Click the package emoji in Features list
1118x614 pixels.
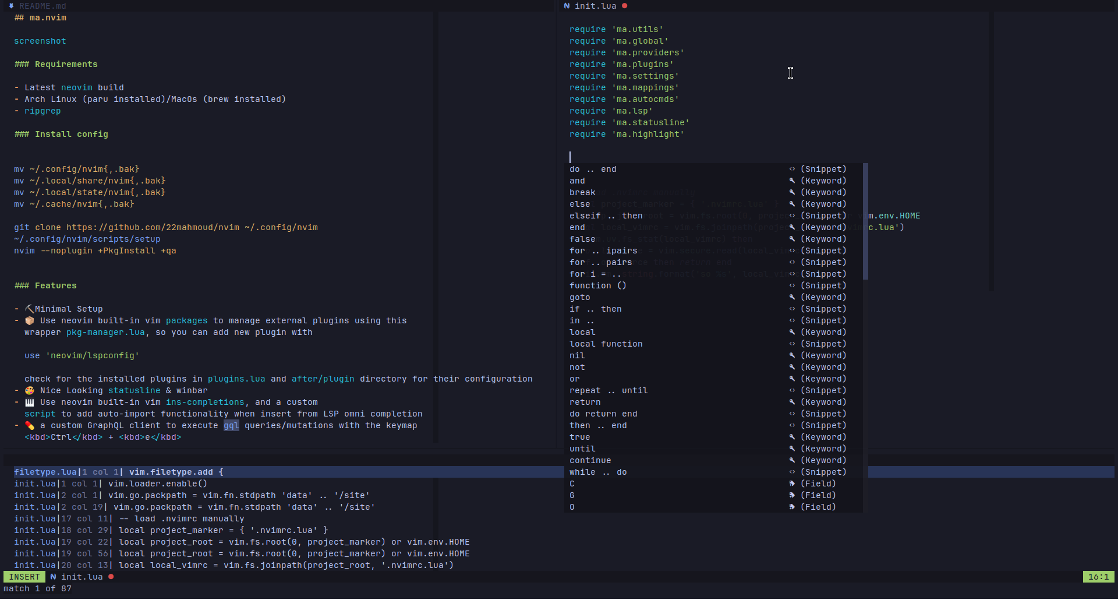pyautogui.click(x=30, y=320)
